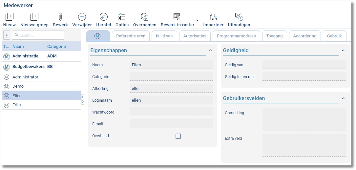Image resolution: width=356 pixels, height=170 pixels.
Task: Click the Verwijder minus icon
Action: point(82,17)
